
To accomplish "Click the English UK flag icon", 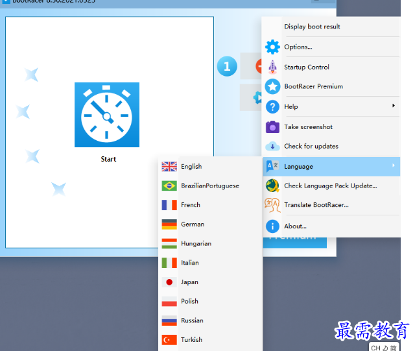I will pos(169,167).
